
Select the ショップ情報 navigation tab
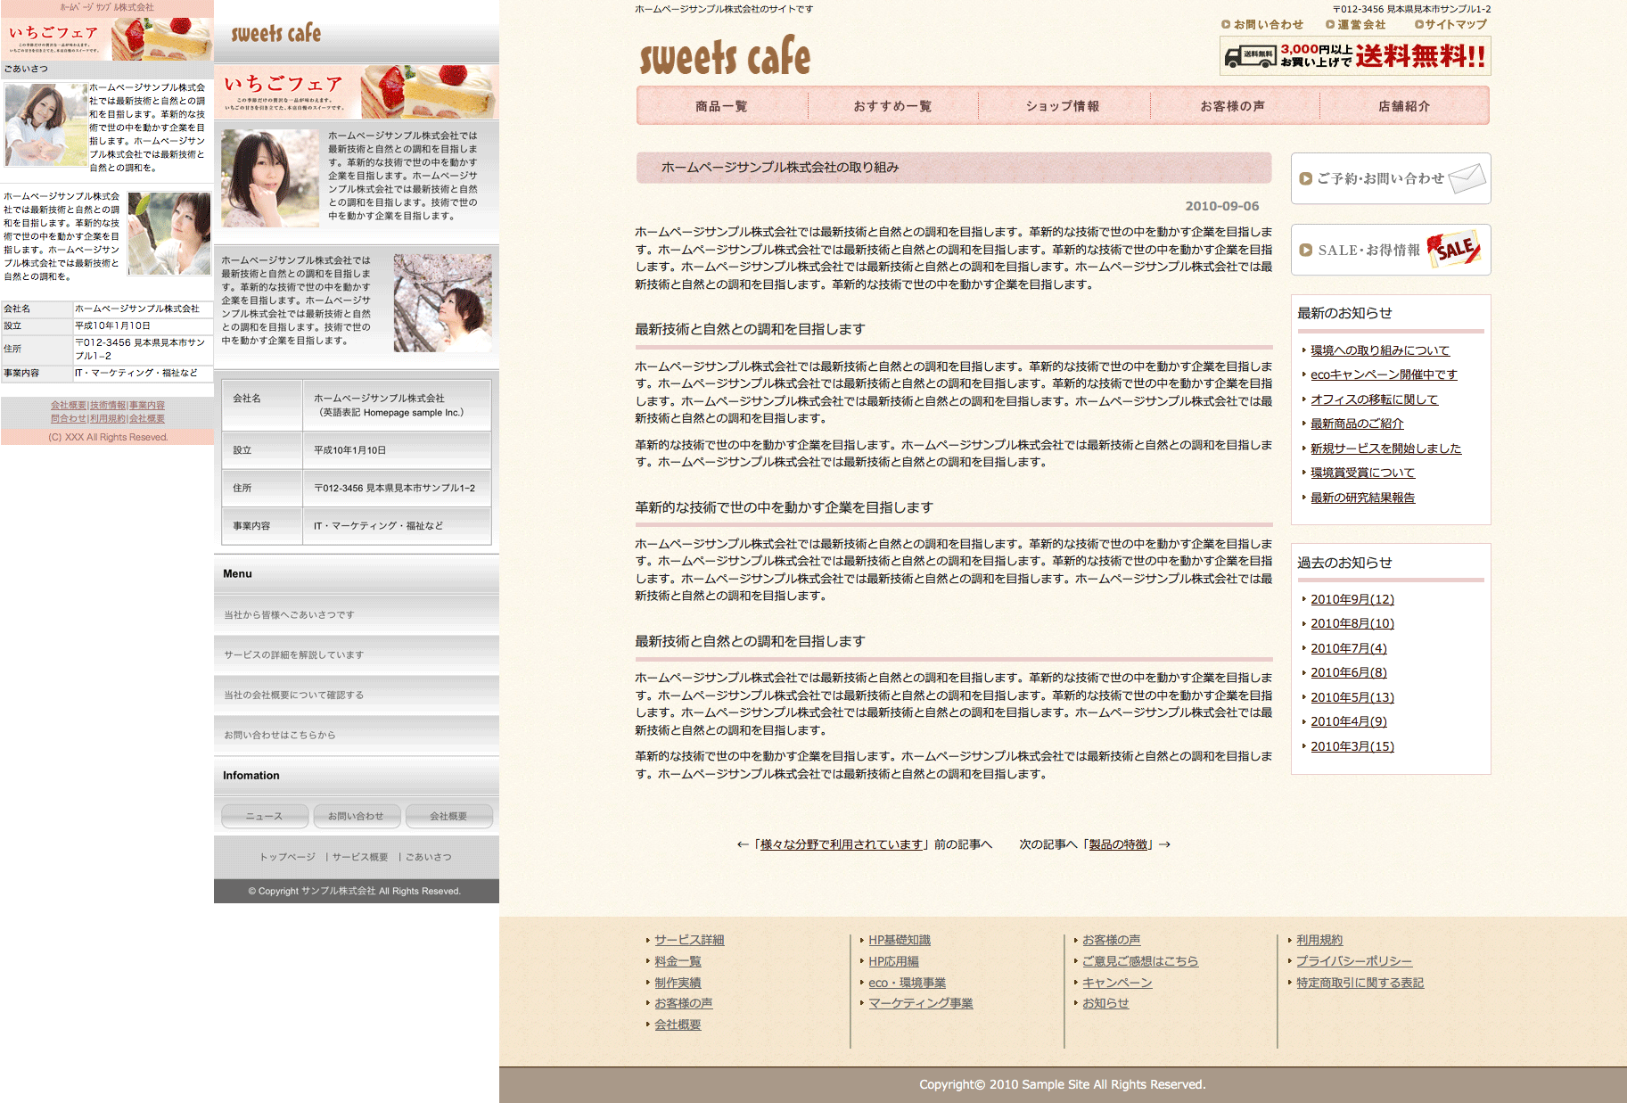pos(1063,106)
